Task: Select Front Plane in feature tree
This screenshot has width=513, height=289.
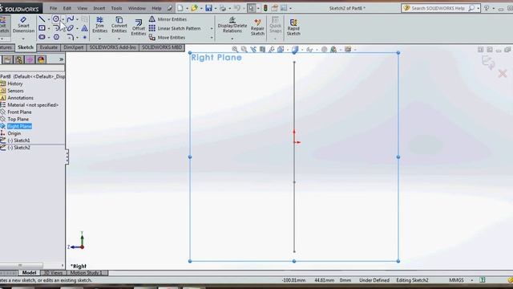Action: click(19, 112)
